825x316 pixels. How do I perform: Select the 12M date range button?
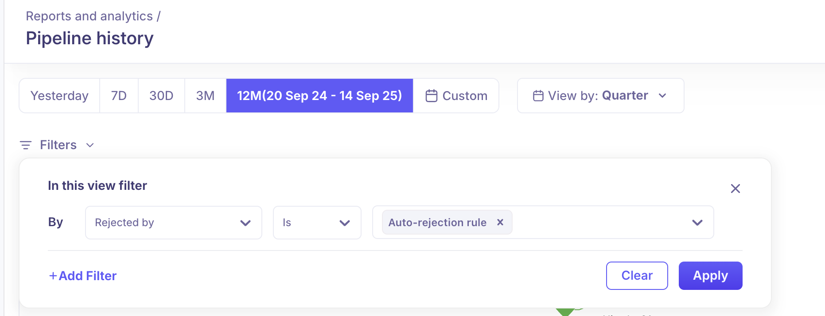(x=319, y=95)
